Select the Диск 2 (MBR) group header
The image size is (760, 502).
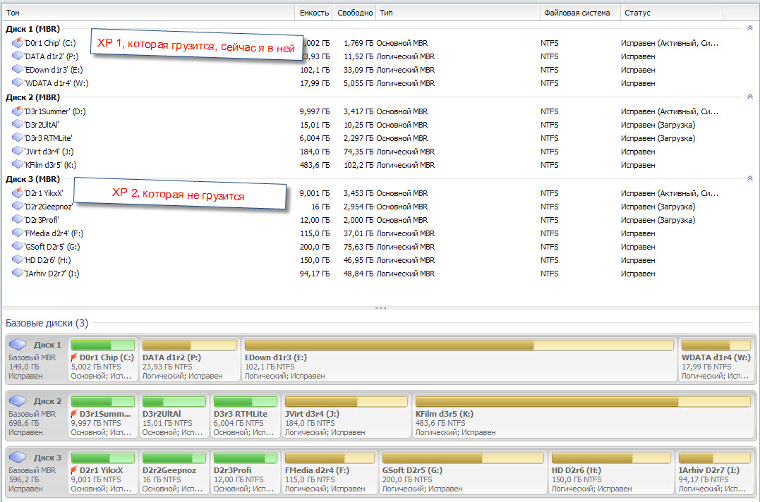[x=33, y=97]
